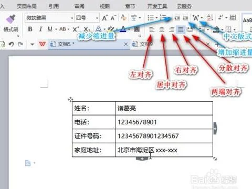The image size is (252, 189).
Task: Click the add column handle on table's right
Action: point(215,129)
